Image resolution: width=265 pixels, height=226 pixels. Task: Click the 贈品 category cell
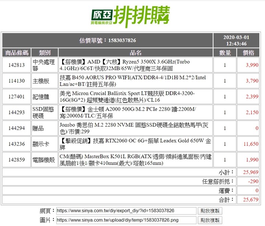coord(45,128)
